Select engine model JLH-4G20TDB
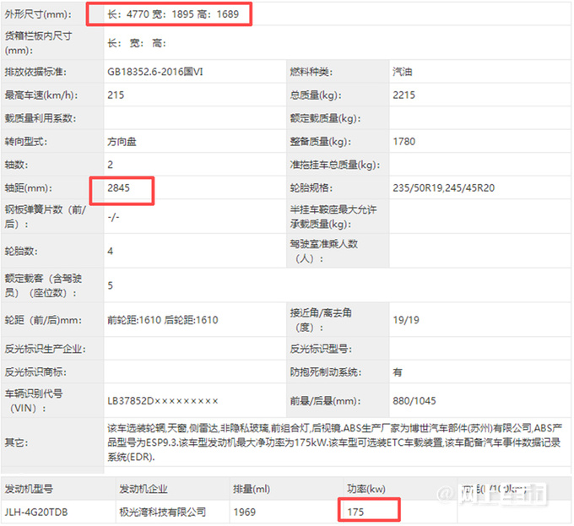 [35, 512]
